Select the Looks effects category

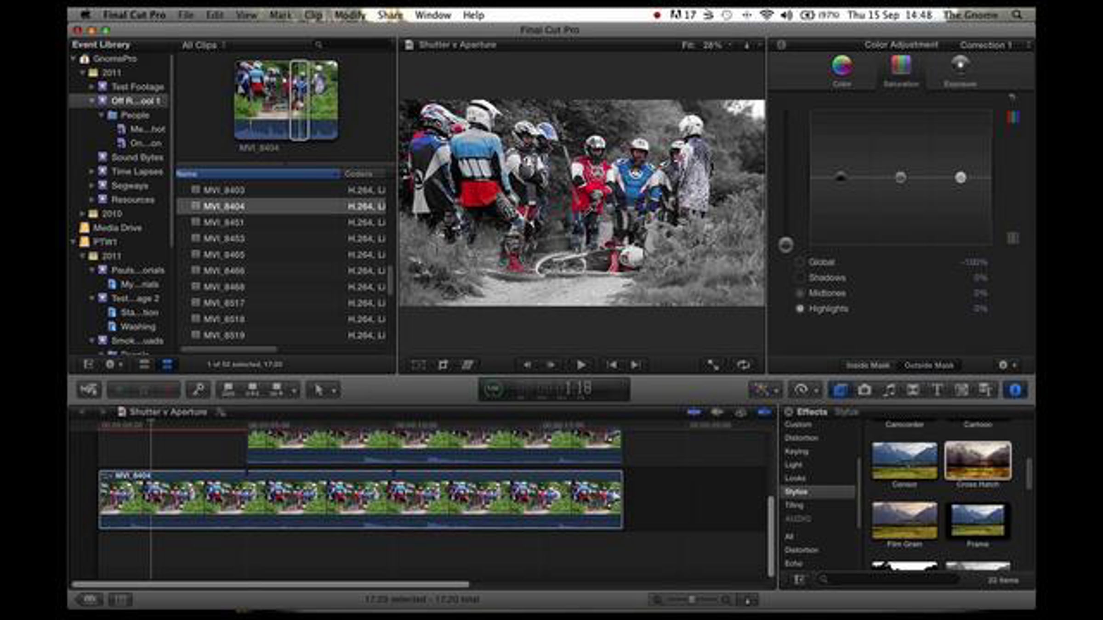[795, 478]
